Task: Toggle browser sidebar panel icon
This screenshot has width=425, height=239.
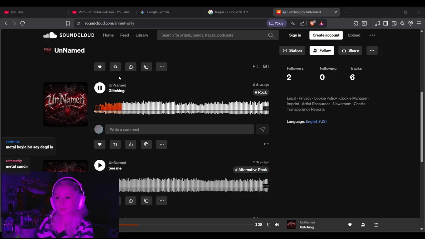Action: click(x=385, y=23)
